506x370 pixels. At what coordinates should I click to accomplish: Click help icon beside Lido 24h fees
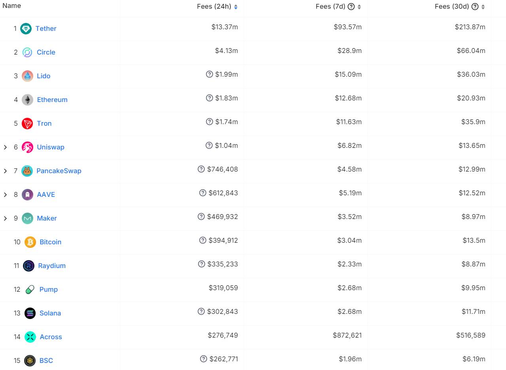coord(209,74)
